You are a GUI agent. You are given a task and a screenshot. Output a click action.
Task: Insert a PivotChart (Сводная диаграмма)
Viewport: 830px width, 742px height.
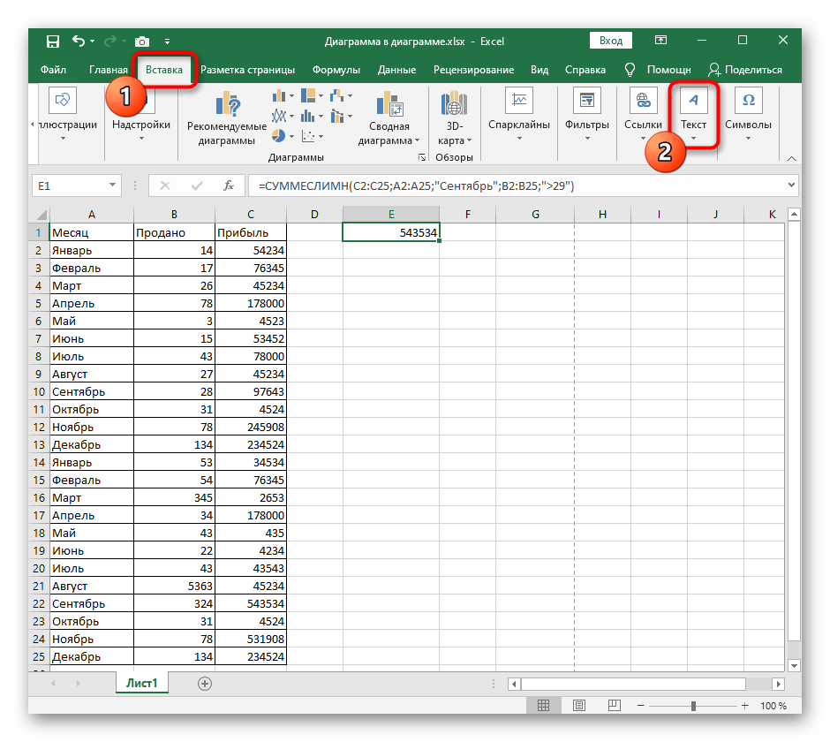[389, 117]
